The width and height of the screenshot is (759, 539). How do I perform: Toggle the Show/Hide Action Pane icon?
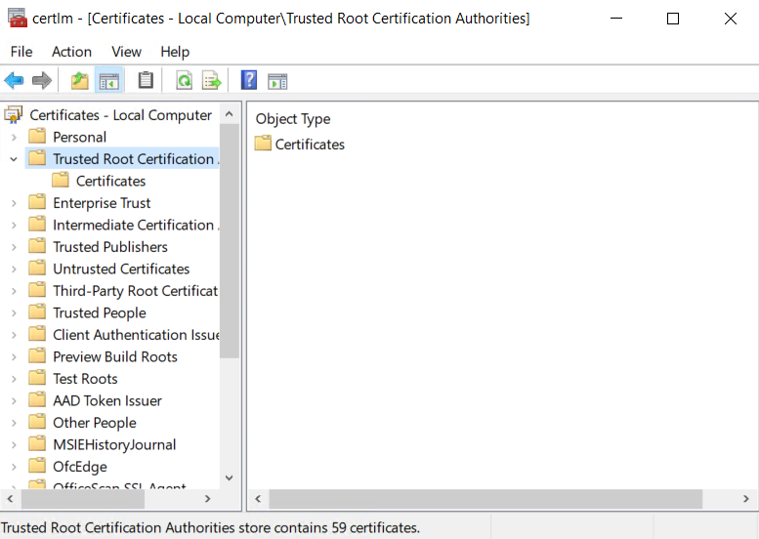[x=277, y=81]
